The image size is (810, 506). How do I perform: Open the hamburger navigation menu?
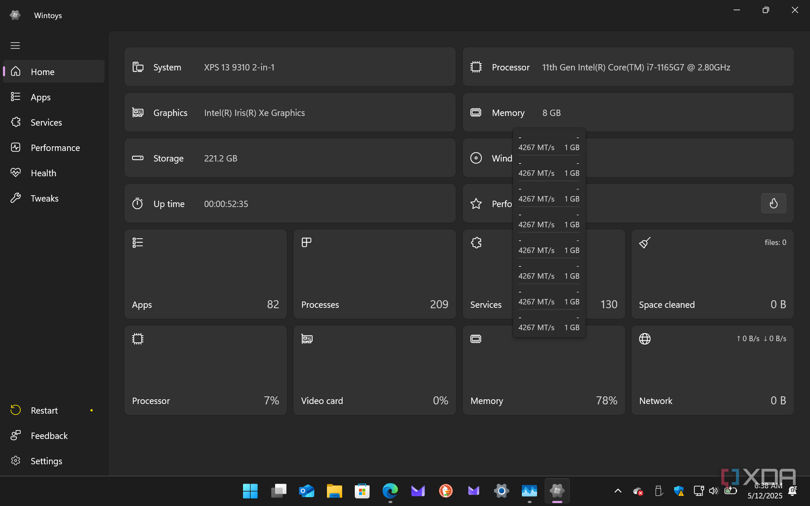pos(15,46)
